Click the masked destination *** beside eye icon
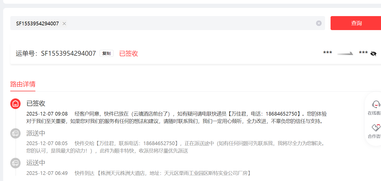381x181 pixels. coord(363,53)
